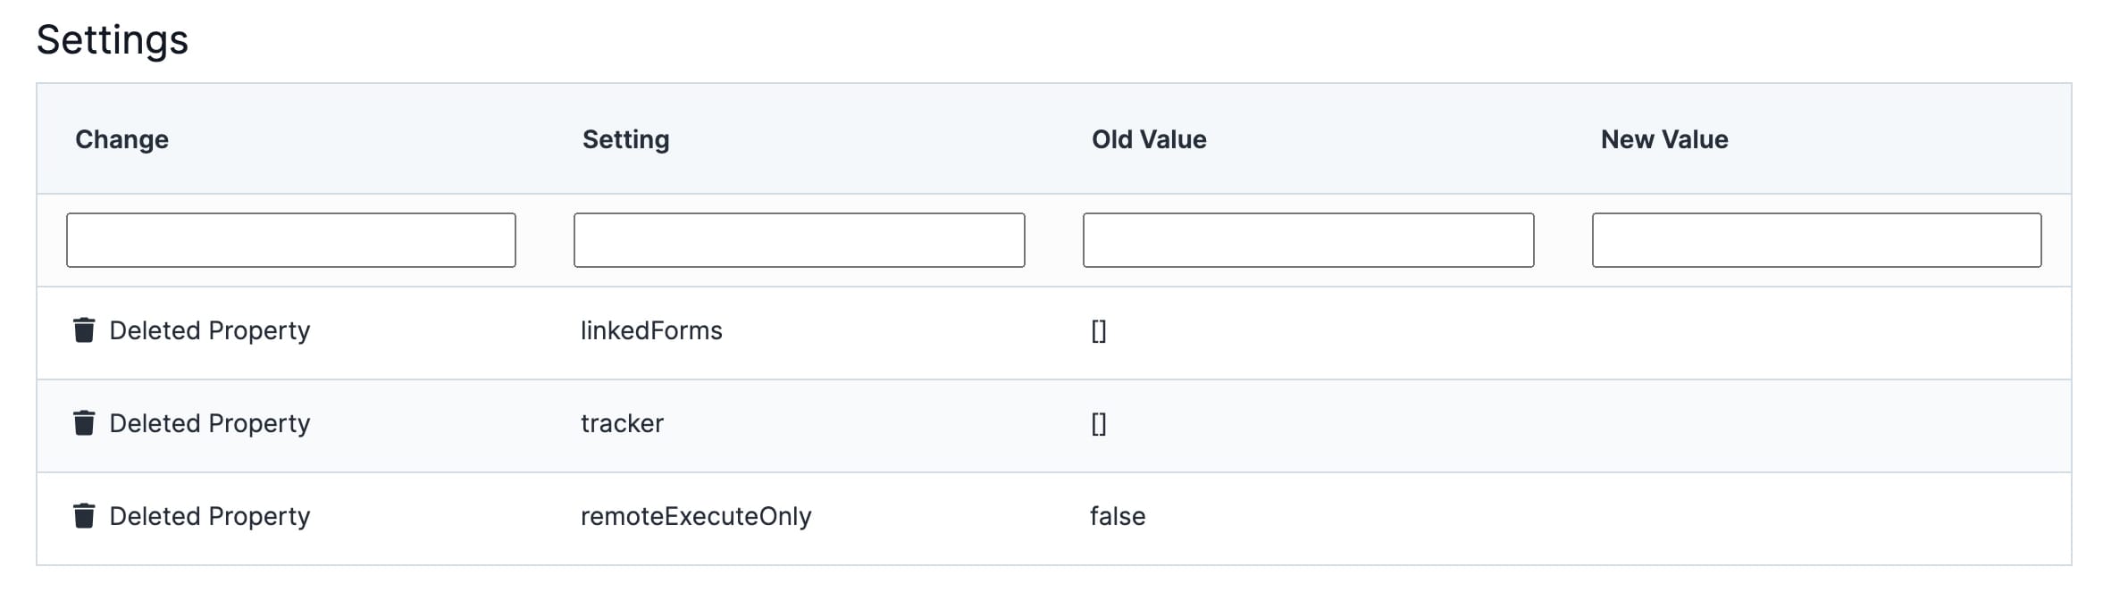The height and width of the screenshot is (600, 2103).
Task: Select the linkedForms setting cell
Action: point(651,330)
